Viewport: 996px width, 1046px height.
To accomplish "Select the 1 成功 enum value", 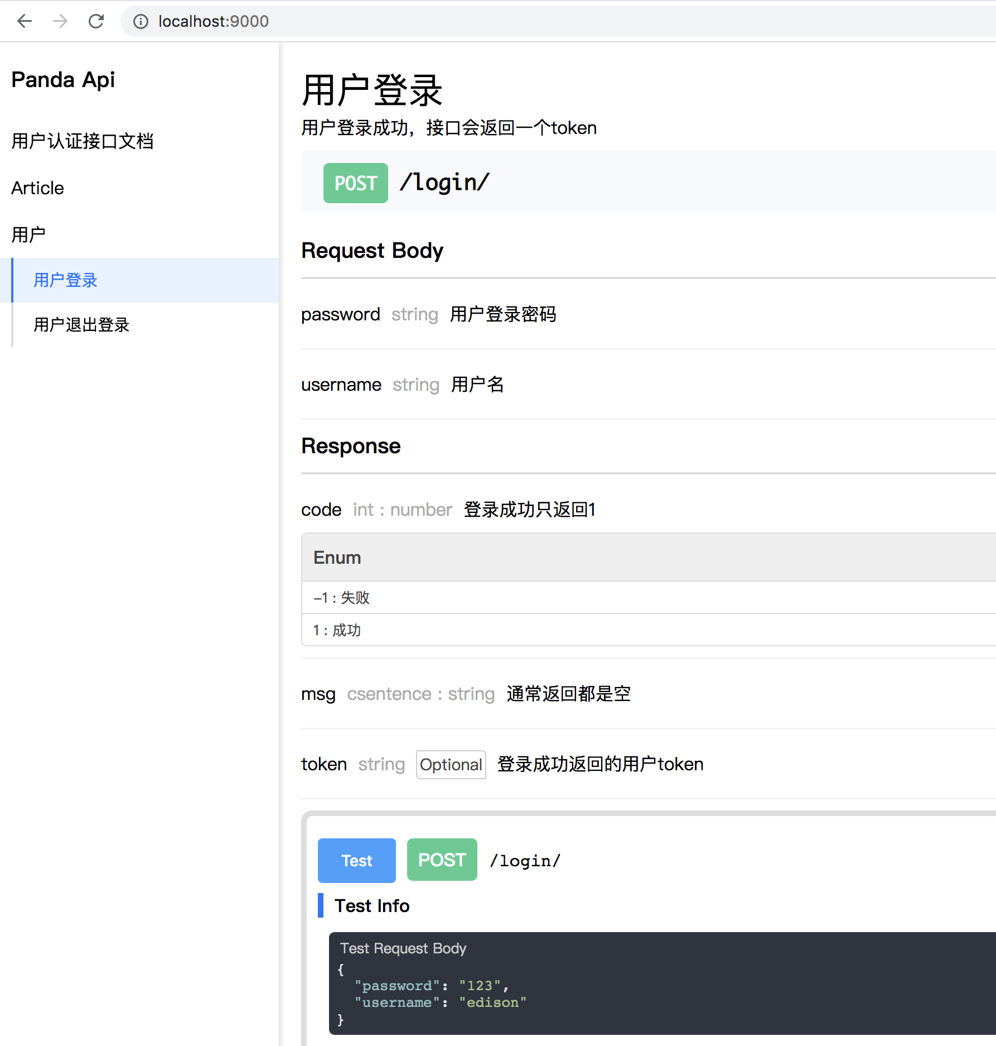I will 337,630.
